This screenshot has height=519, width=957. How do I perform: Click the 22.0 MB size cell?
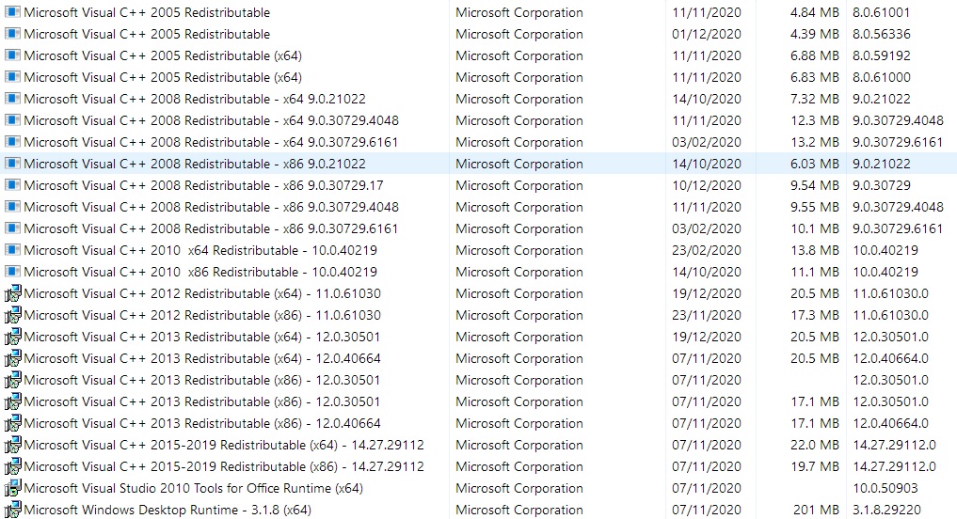coord(815,446)
